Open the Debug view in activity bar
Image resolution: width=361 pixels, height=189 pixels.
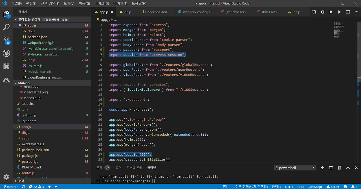[x=6, y=53]
